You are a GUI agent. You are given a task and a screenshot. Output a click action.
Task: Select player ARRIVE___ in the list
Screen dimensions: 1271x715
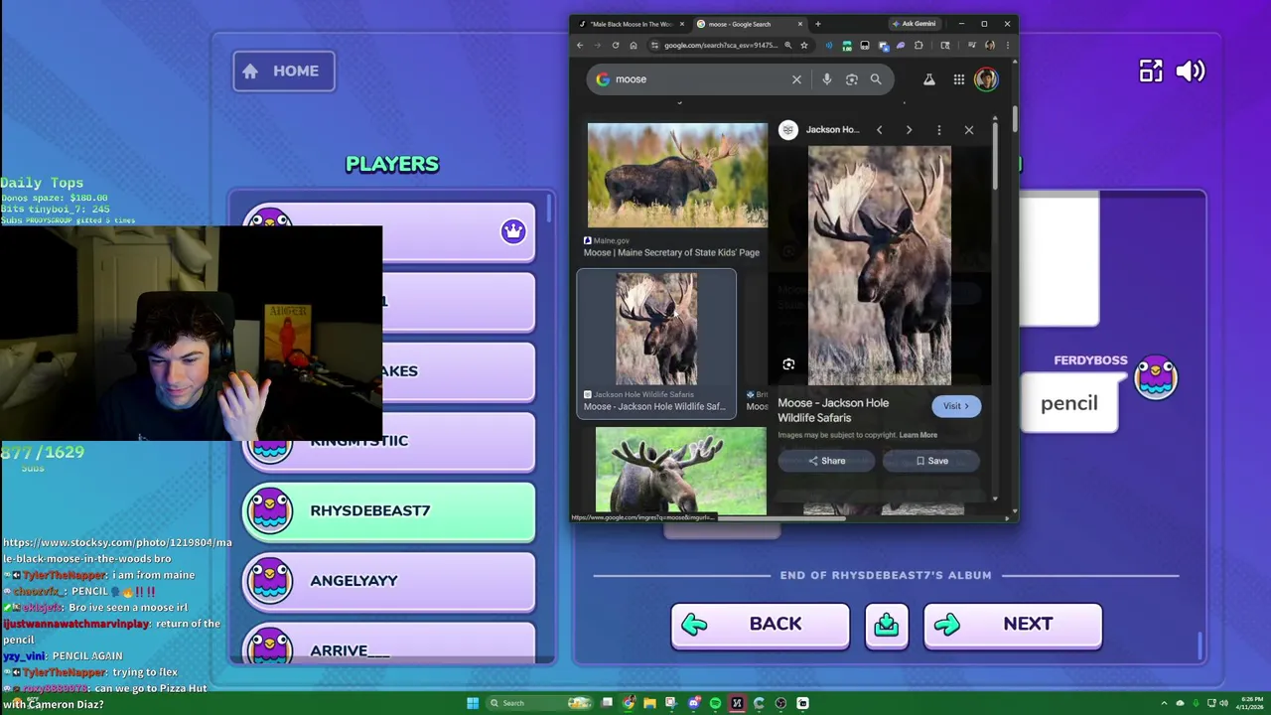(x=389, y=643)
